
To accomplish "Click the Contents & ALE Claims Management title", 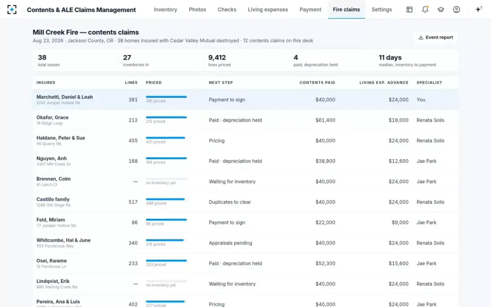I will tap(81, 10).
